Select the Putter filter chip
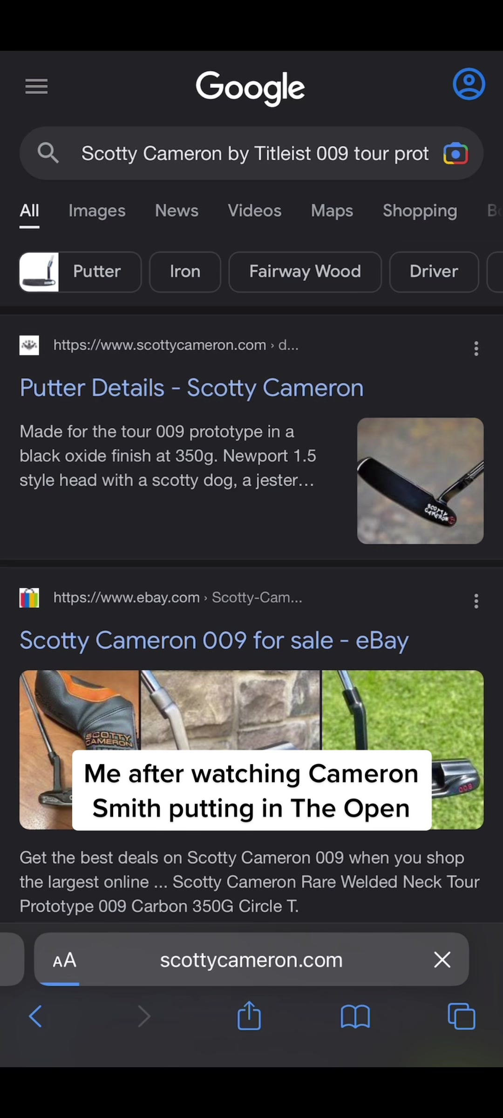The width and height of the screenshot is (503, 1118). (80, 272)
